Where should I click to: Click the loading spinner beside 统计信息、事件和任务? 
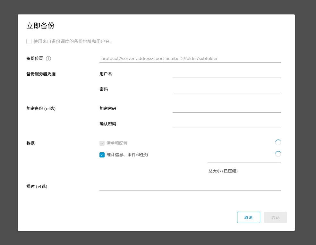point(278,154)
